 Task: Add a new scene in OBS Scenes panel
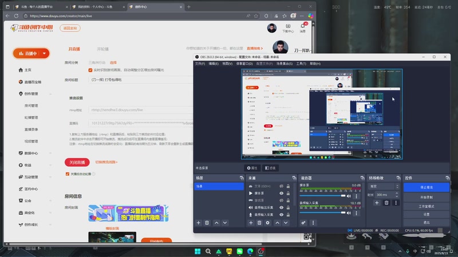[x=198, y=223]
